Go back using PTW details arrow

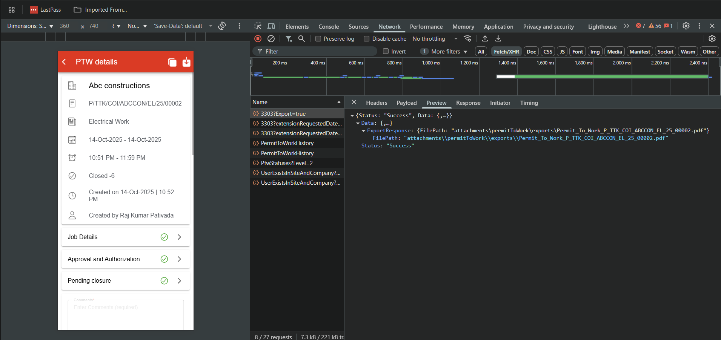64,62
